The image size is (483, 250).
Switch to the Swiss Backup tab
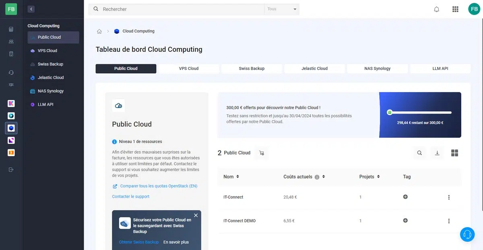(252, 69)
